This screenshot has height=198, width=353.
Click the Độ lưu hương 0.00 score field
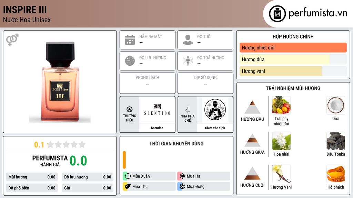(x=88, y=177)
